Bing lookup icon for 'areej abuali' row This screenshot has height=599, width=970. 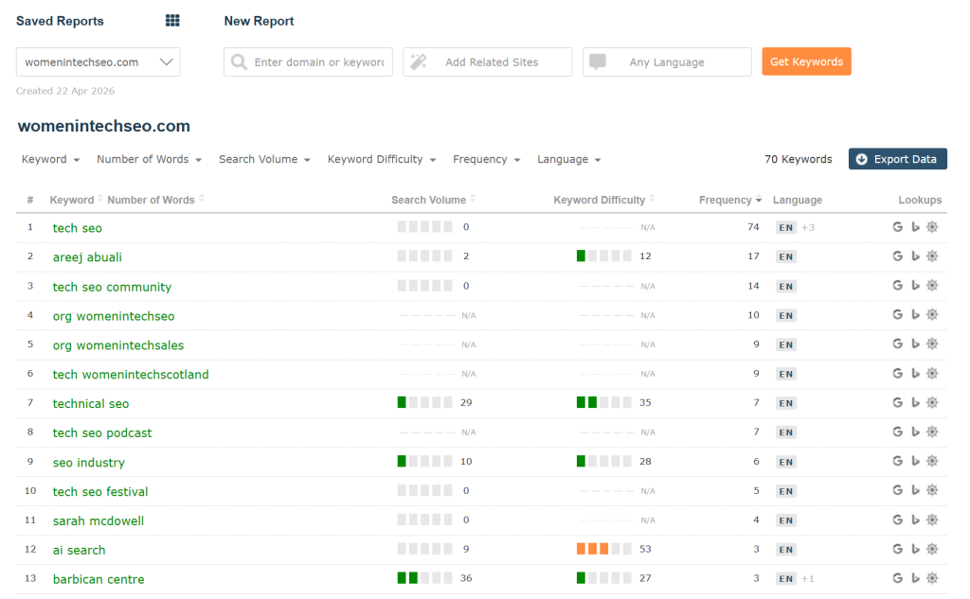tap(916, 255)
